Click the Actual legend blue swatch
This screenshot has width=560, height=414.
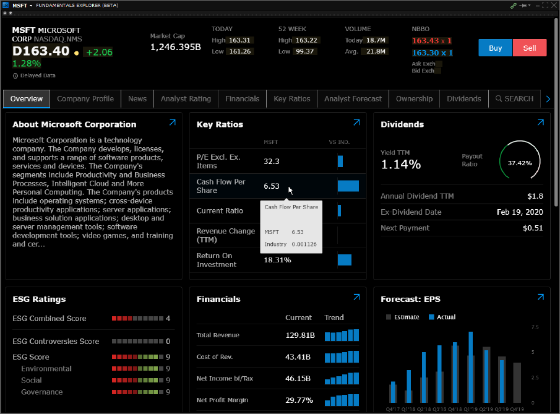coord(431,317)
